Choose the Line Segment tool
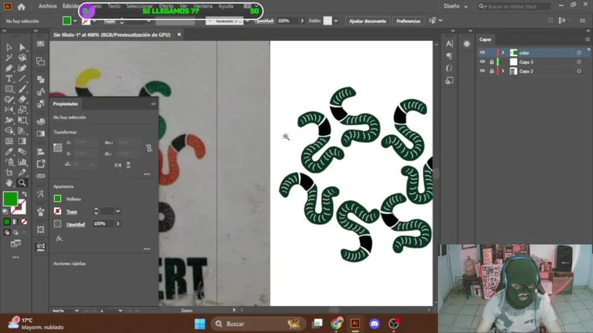The image size is (593, 333). tap(22, 79)
